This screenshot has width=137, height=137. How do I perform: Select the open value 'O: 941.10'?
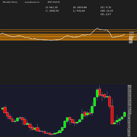52,7
